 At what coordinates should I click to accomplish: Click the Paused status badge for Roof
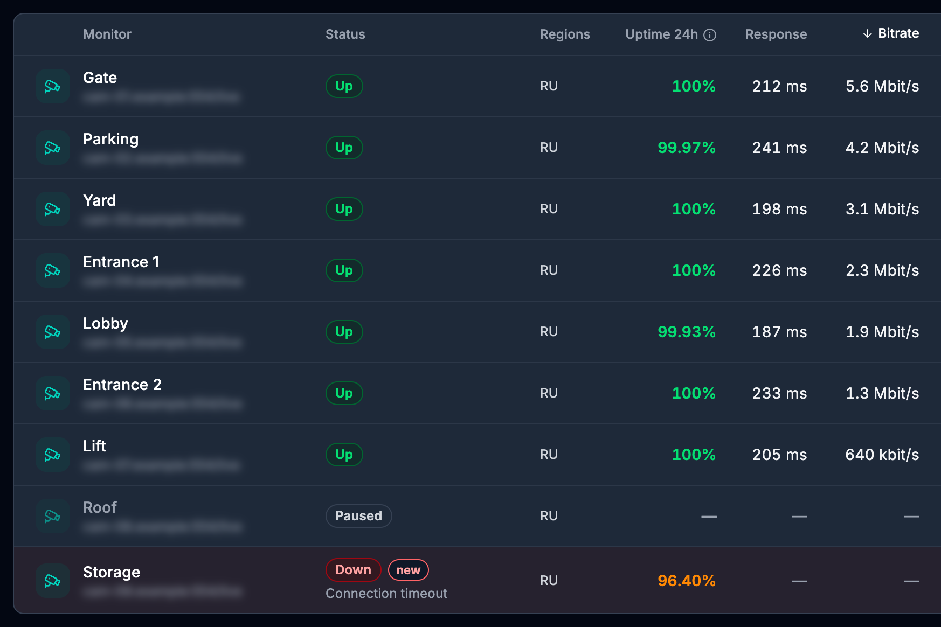pyautogui.click(x=358, y=516)
